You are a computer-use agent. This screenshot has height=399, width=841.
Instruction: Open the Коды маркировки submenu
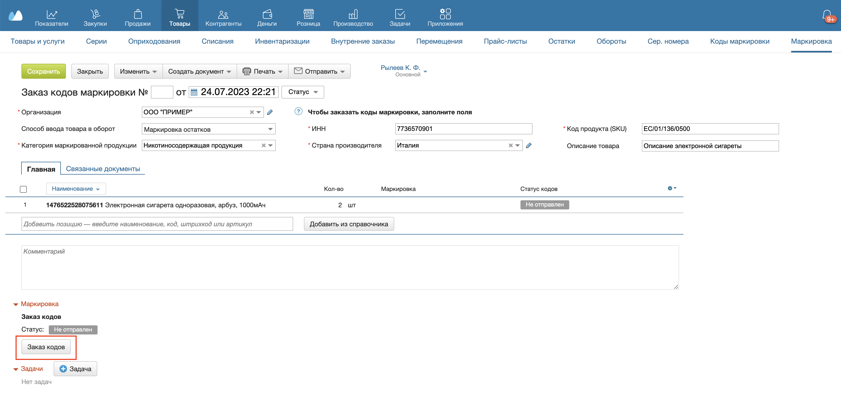[x=739, y=42]
